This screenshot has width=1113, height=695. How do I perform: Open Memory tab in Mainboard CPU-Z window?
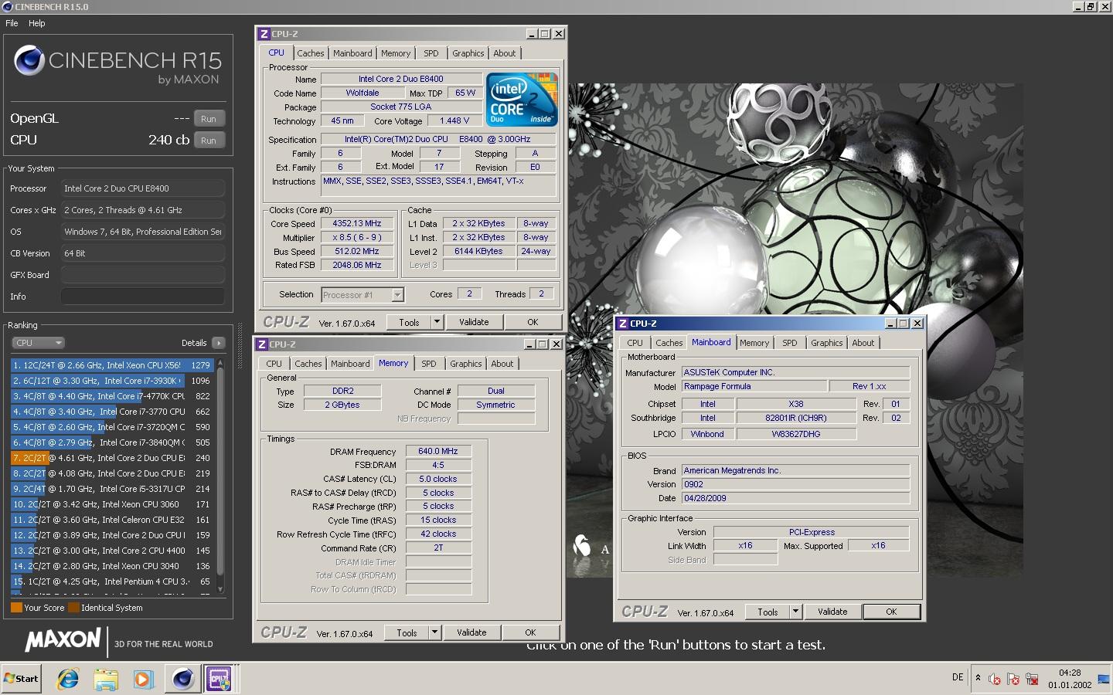point(754,343)
